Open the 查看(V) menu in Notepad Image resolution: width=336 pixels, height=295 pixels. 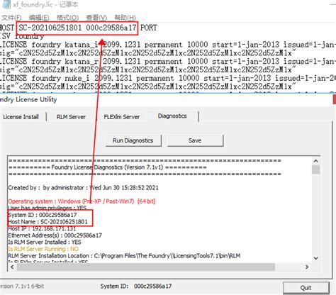pyautogui.click(x=96, y=18)
